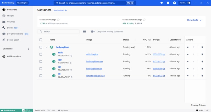Click the containers Search field
Image resolution: width=211 pixels, height=112 pixels.
58,32
